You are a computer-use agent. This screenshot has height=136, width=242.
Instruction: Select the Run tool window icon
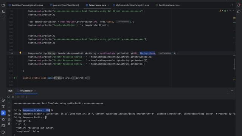click(3, 113)
